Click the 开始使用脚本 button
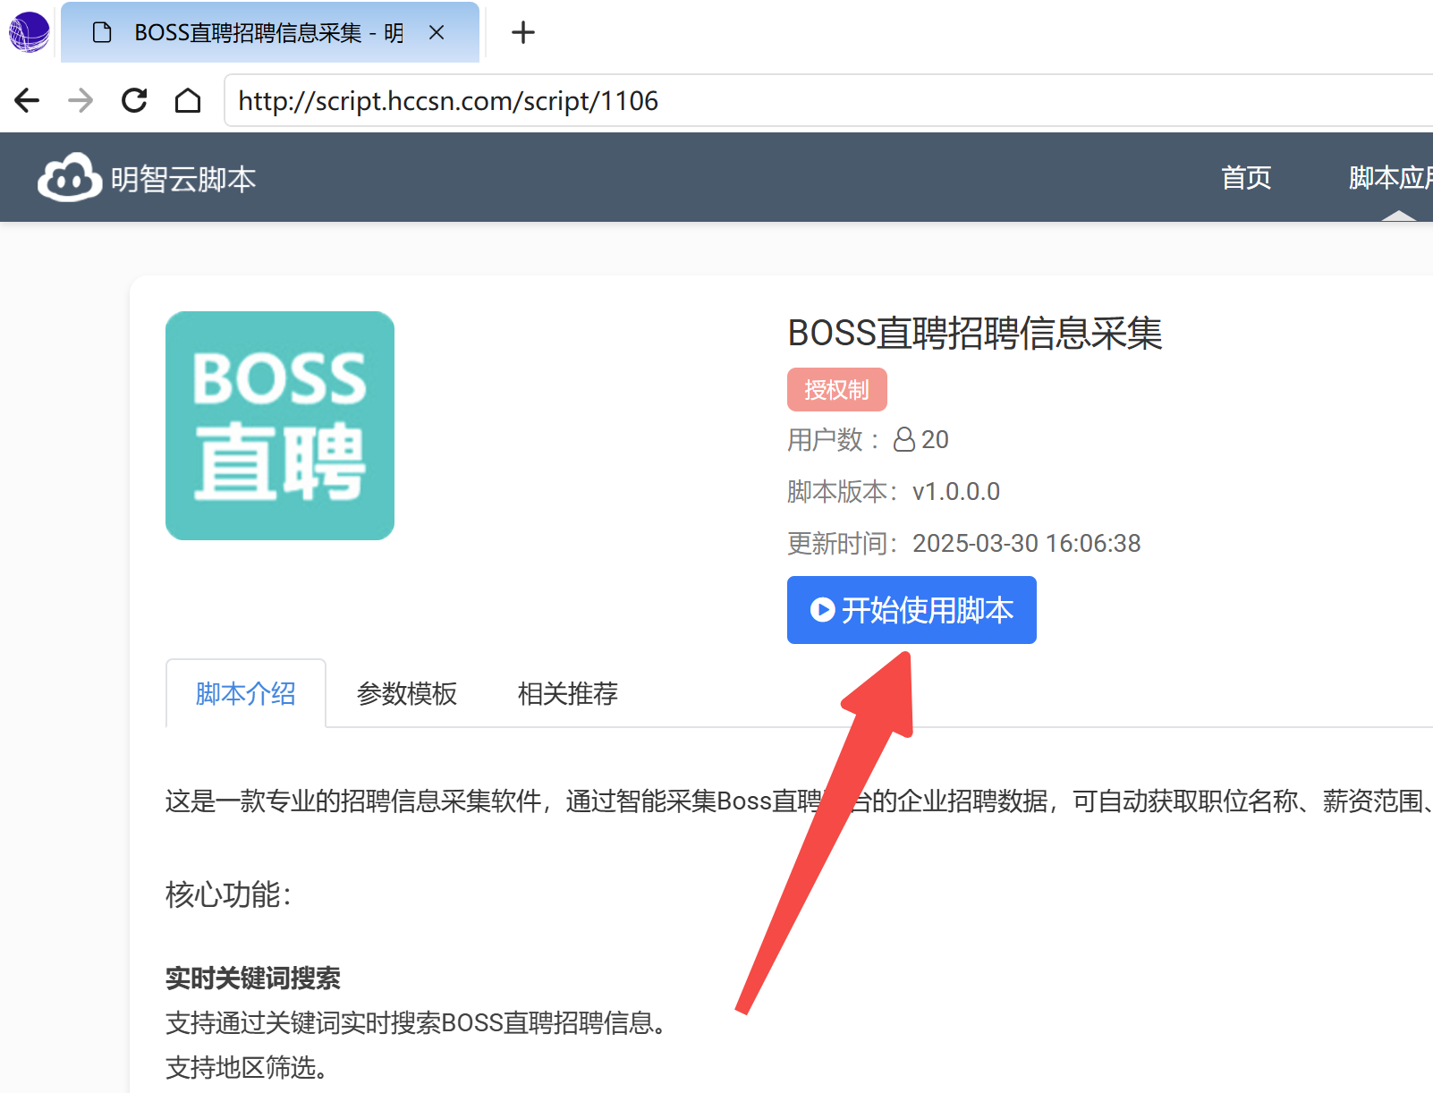The width and height of the screenshot is (1433, 1093). [x=912, y=610]
